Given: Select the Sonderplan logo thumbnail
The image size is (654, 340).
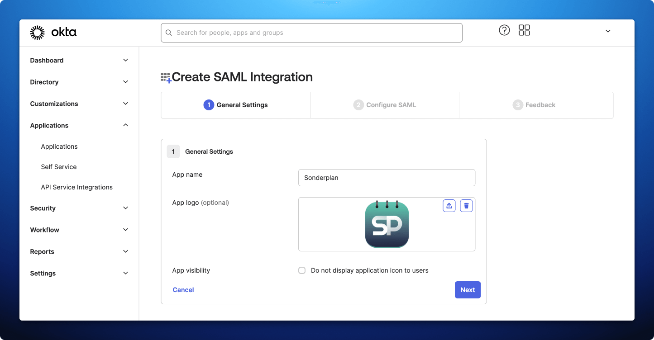Looking at the screenshot, I should 387,224.
